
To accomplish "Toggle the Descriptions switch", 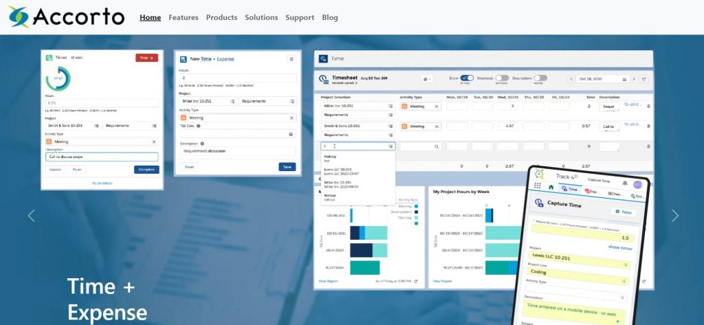I will click(x=540, y=78).
